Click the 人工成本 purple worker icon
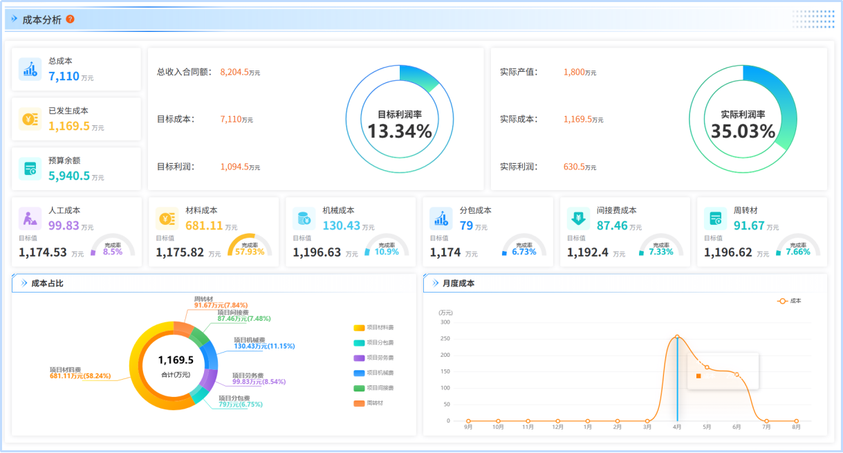This screenshot has height=453, width=843. (30, 219)
